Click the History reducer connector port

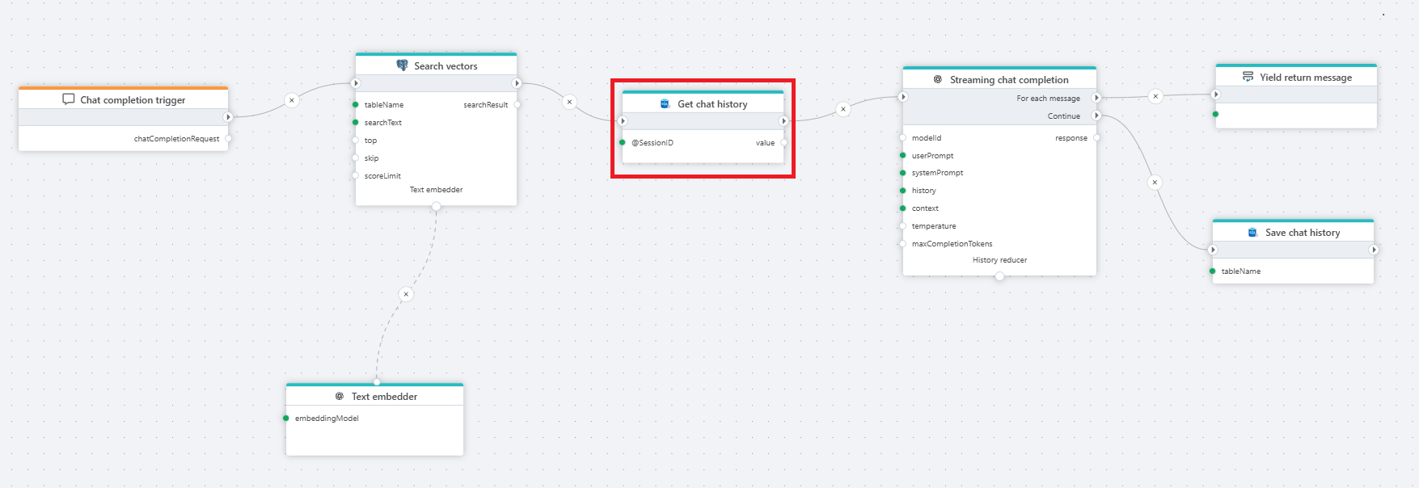tap(1000, 276)
